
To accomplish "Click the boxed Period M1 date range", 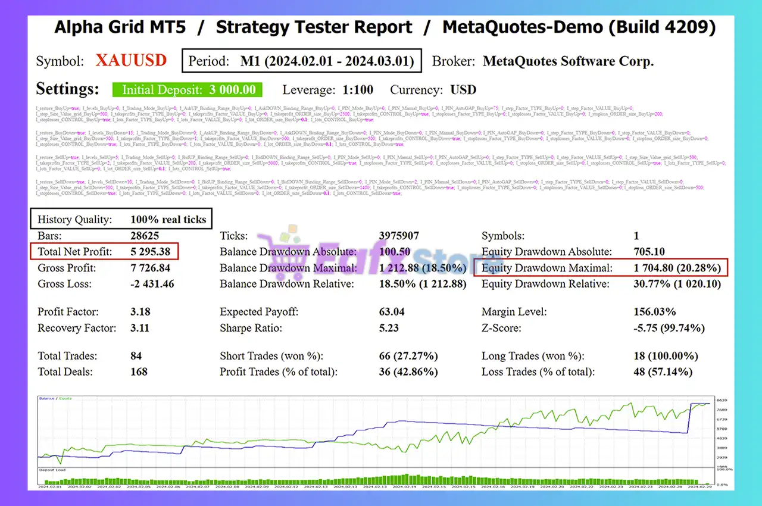I will (301, 61).
